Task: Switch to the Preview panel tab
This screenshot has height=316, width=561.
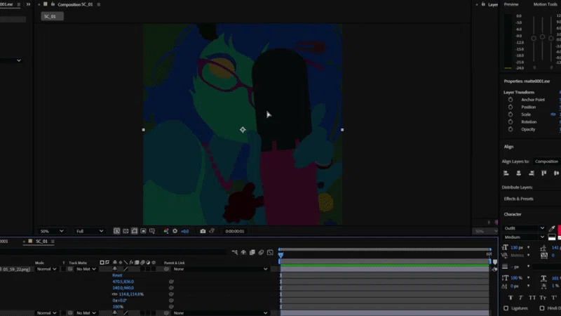Action: [x=511, y=4]
